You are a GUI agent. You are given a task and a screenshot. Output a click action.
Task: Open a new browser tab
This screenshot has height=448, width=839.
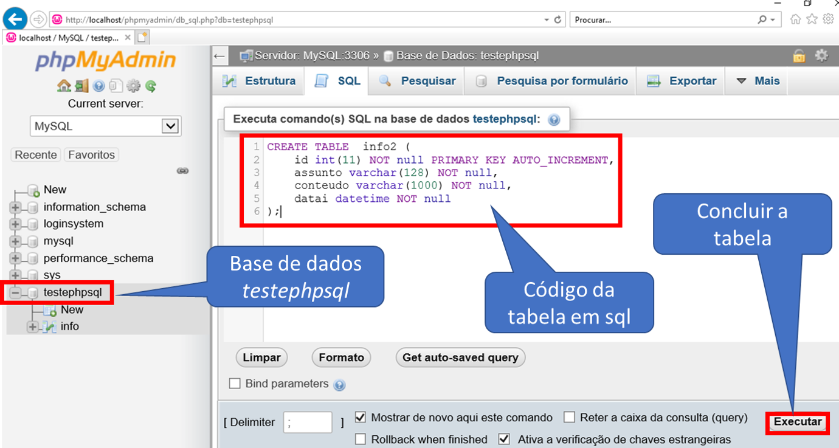pyautogui.click(x=142, y=38)
